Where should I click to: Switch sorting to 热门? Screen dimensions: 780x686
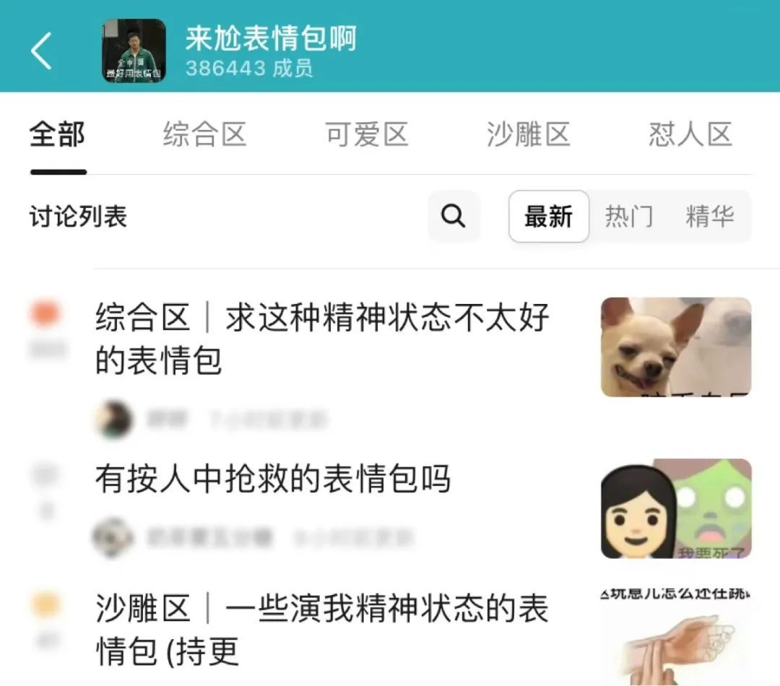[629, 217]
